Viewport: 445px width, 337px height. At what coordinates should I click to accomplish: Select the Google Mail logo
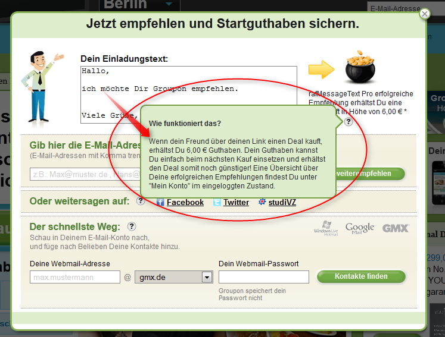click(360, 228)
